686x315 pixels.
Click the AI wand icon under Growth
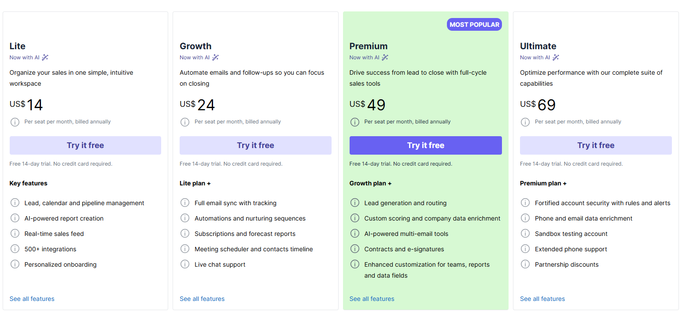pos(216,58)
